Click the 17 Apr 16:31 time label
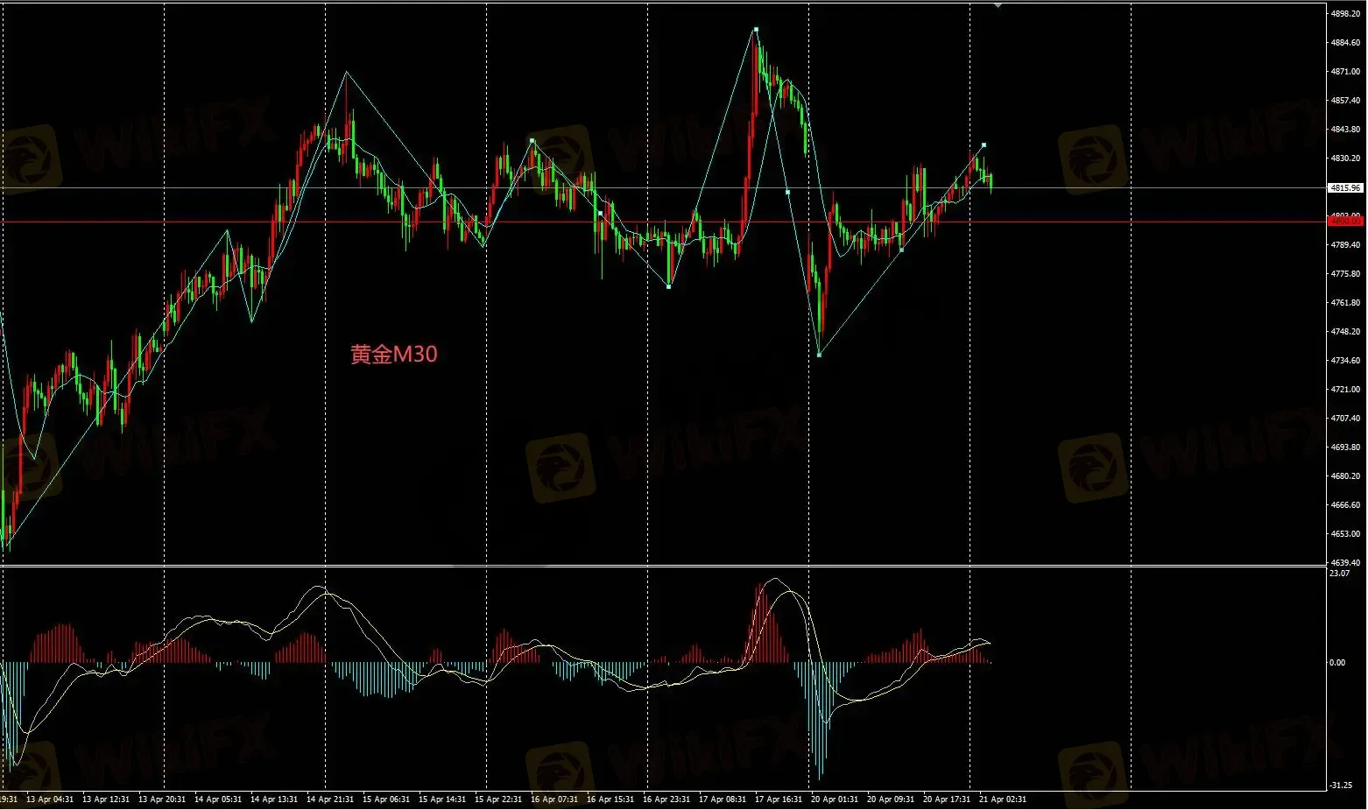 pos(779,799)
